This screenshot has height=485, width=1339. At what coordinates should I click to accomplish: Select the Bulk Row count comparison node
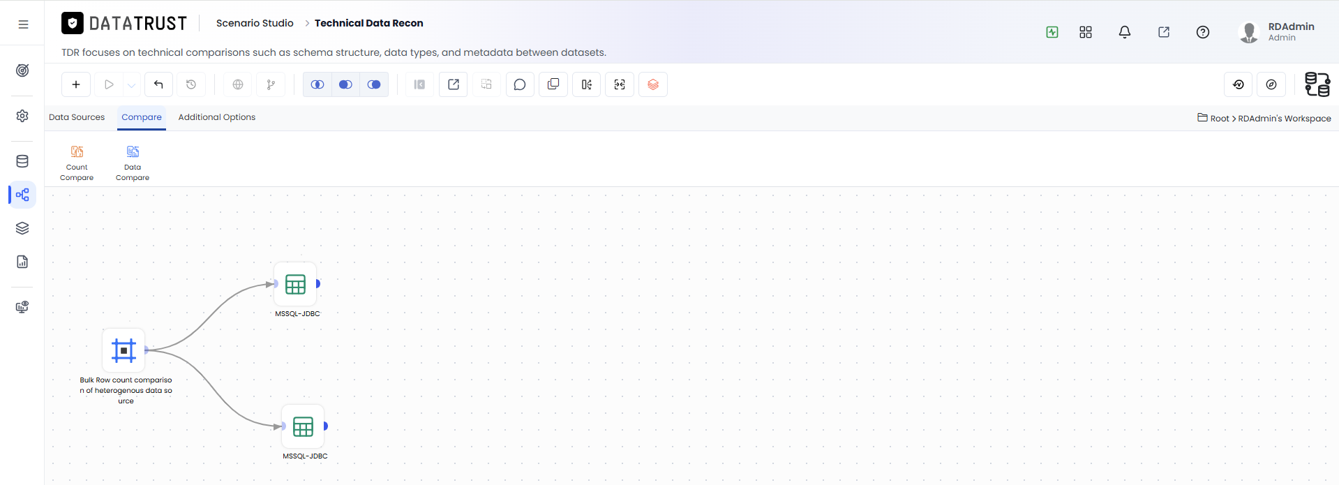(124, 350)
